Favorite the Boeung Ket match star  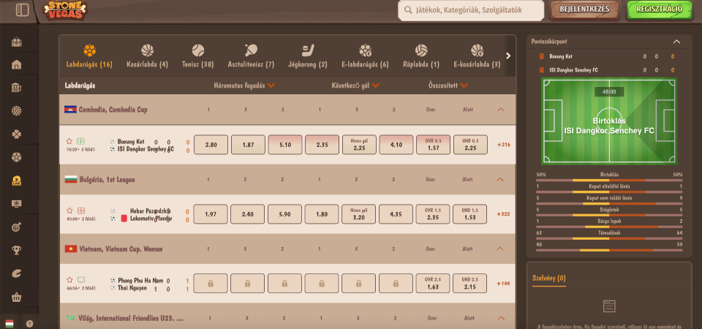pyautogui.click(x=69, y=140)
